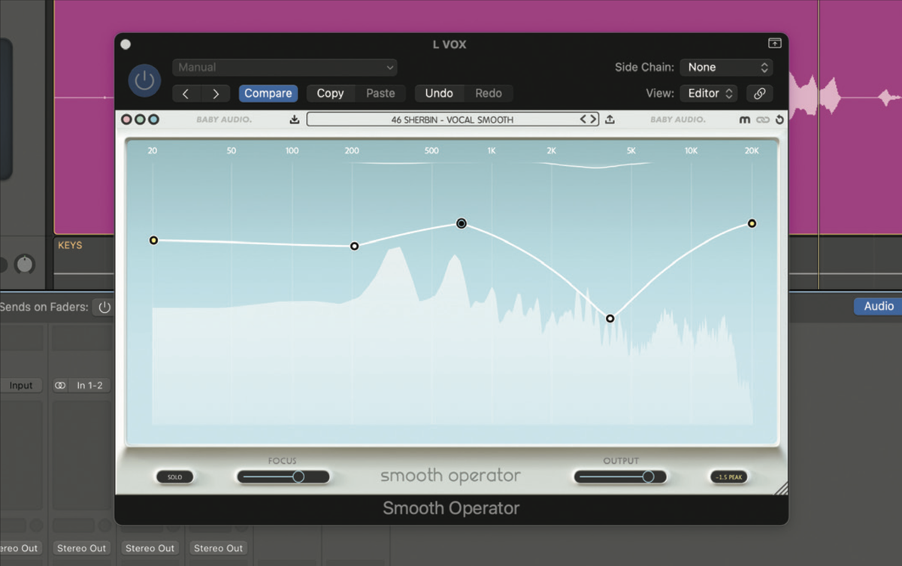Open the Manual preset dropdown
This screenshot has width=902, height=566.
pos(284,68)
